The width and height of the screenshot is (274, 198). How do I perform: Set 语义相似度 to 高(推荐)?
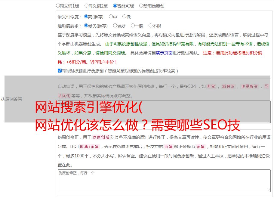86,17
